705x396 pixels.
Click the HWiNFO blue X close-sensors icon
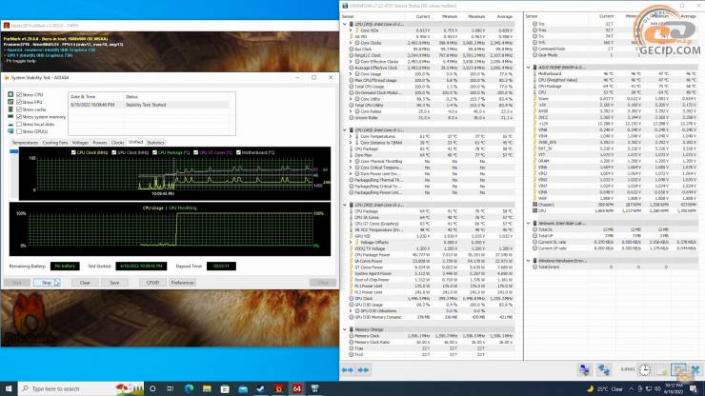pos(695,369)
